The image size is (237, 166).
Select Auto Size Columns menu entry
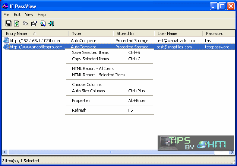(x=110, y=91)
